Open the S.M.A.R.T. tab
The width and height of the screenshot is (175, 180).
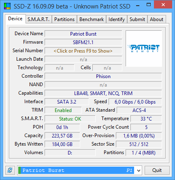point(38,19)
